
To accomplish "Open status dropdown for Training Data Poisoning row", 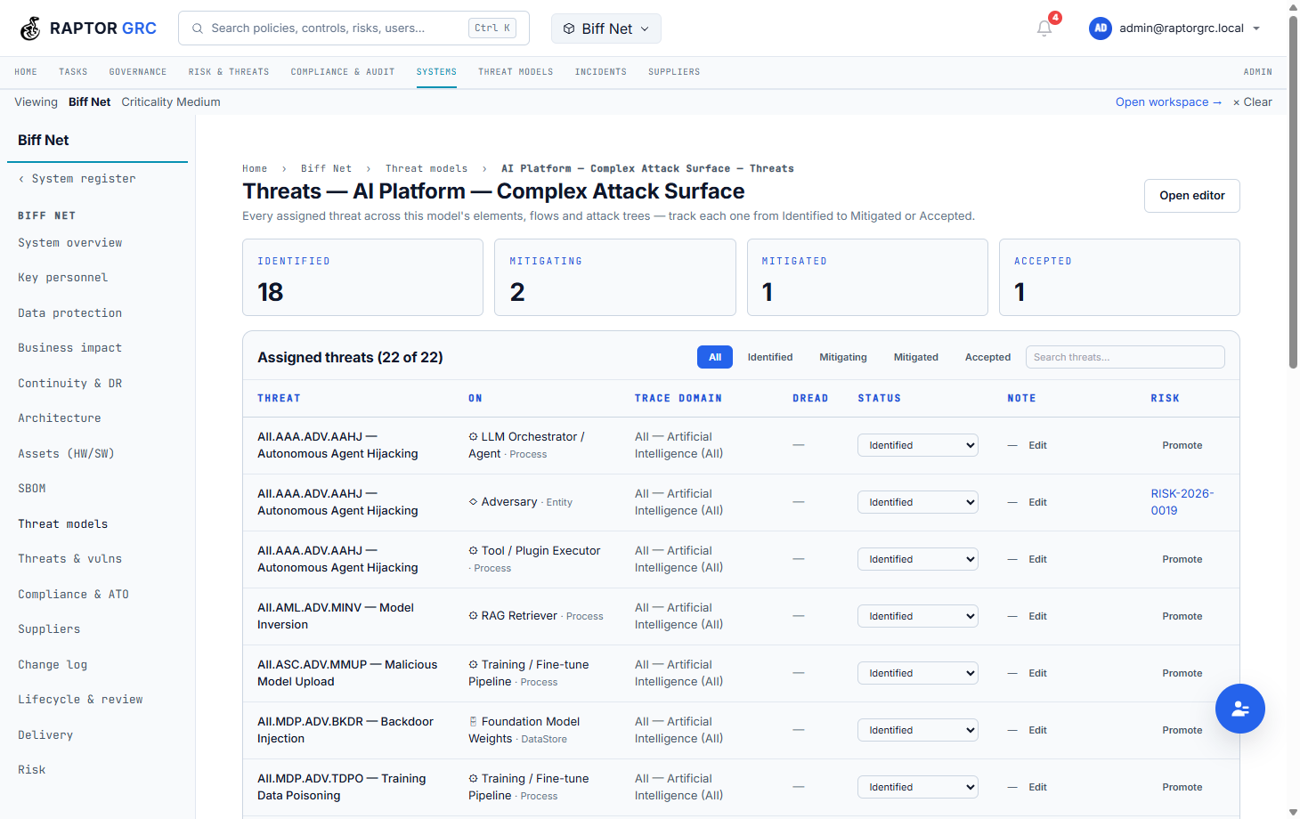I will click(x=918, y=787).
